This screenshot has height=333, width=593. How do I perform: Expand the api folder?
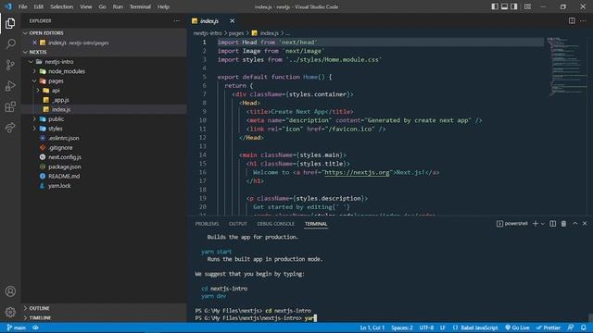(x=38, y=91)
